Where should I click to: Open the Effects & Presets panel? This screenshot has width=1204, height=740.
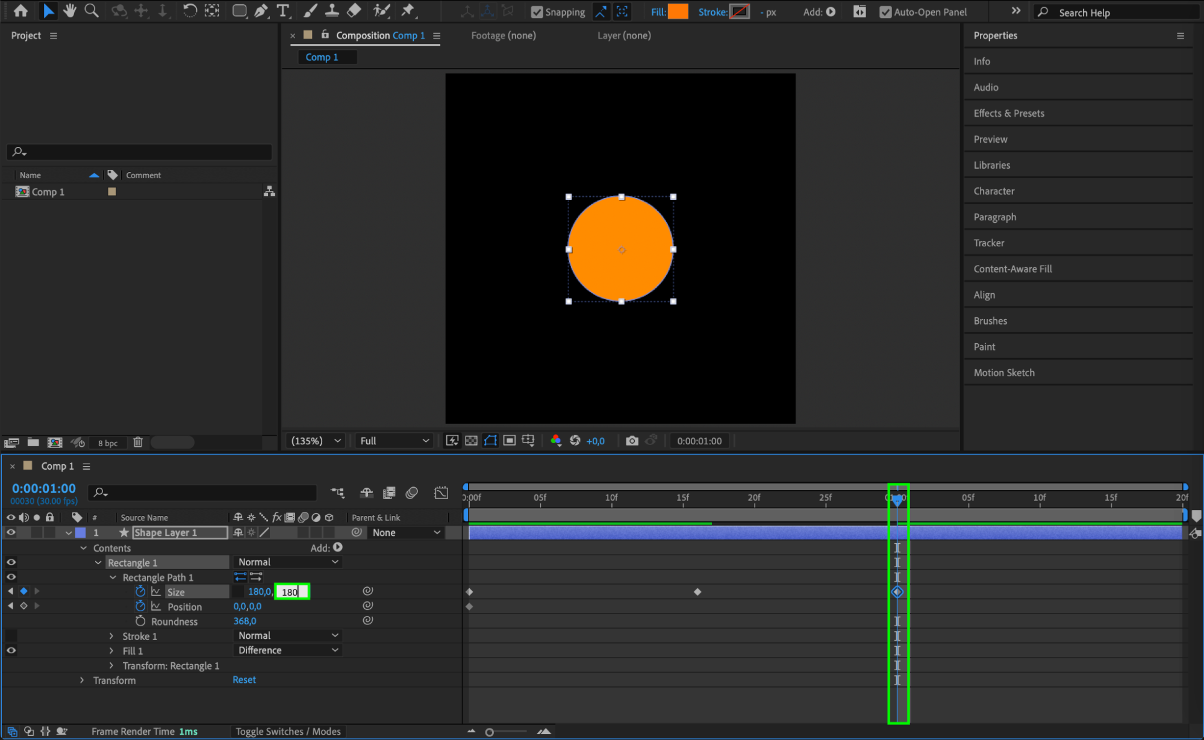tap(1008, 113)
